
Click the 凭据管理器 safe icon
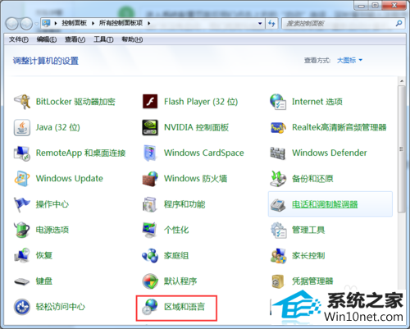coord(278,281)
